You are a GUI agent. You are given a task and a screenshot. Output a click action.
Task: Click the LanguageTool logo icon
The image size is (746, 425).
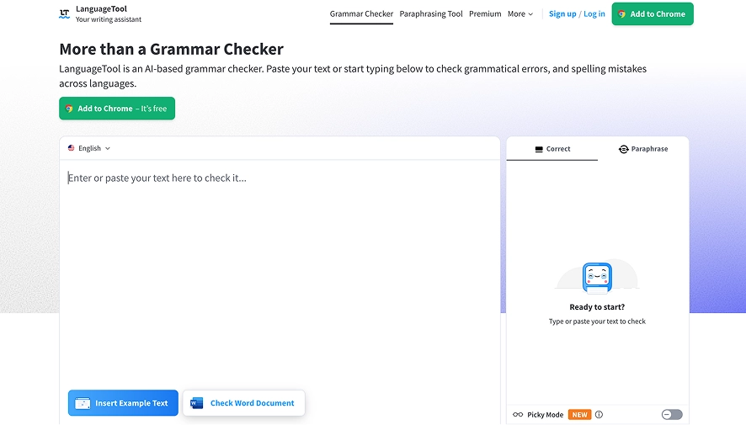click(64, 13)
